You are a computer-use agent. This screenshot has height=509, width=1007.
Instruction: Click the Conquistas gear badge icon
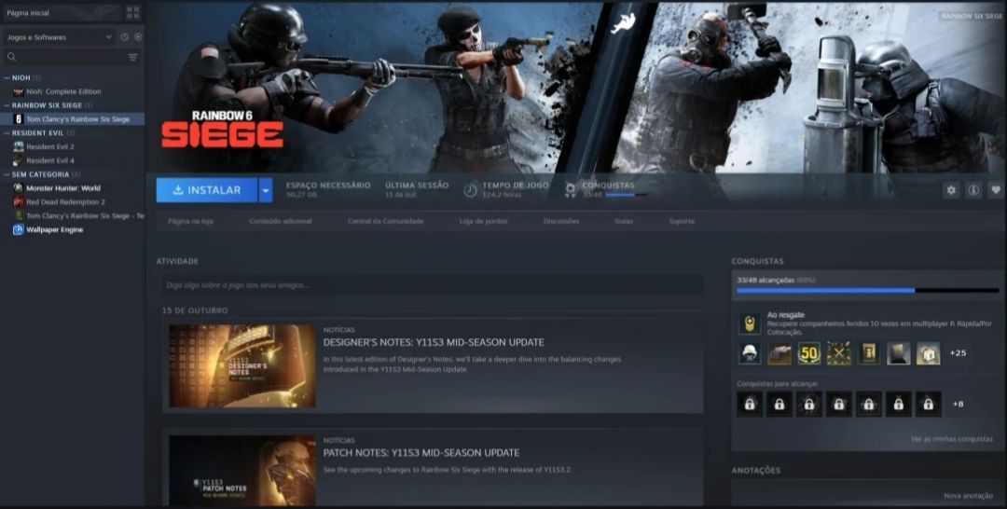[x=571, y=190]
